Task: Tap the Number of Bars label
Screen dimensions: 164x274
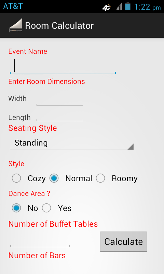Action: click(x=37, y=256)
